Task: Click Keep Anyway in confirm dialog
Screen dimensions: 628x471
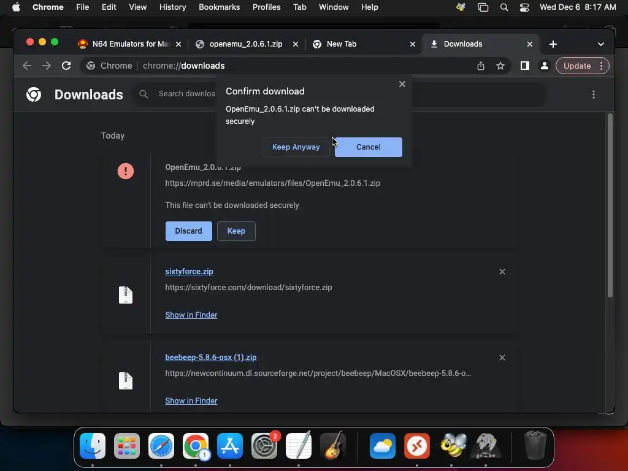Action: point(296,147)
